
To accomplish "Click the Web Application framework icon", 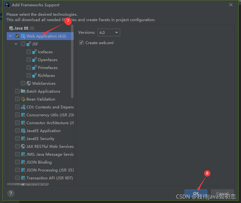I will 23,36.
